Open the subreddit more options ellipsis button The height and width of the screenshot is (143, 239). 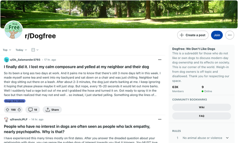point(229,35)
